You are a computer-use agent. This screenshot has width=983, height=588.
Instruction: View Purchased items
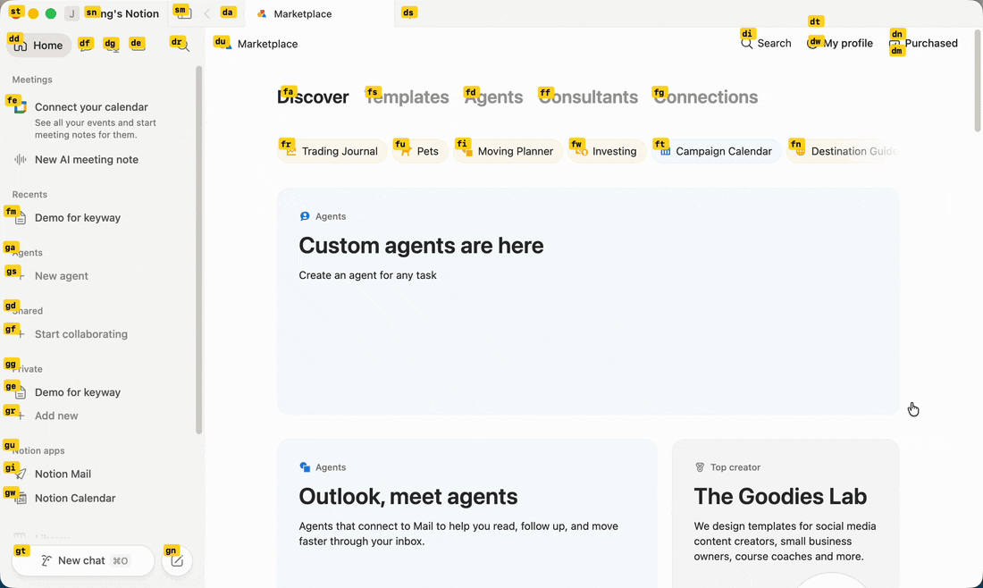[923, 43]
